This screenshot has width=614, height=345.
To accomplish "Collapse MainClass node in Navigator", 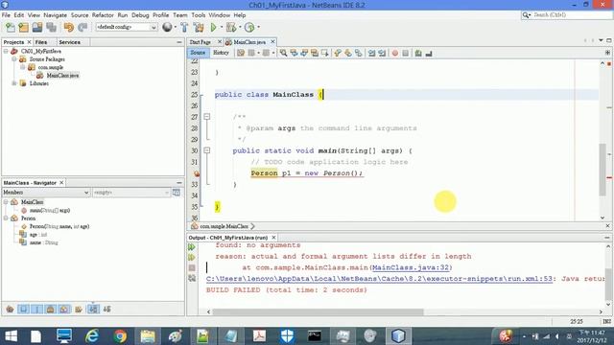I will (6, 202).
